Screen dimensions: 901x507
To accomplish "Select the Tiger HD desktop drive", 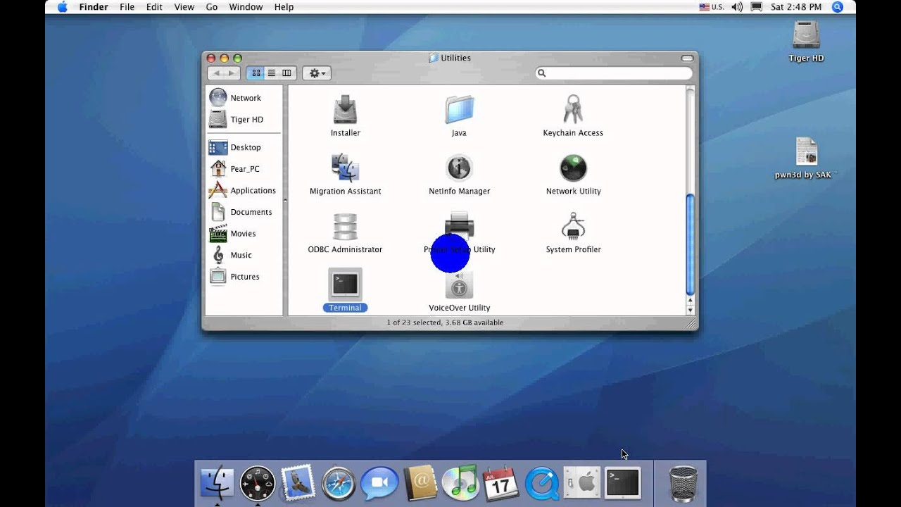I will click(806, 36).
